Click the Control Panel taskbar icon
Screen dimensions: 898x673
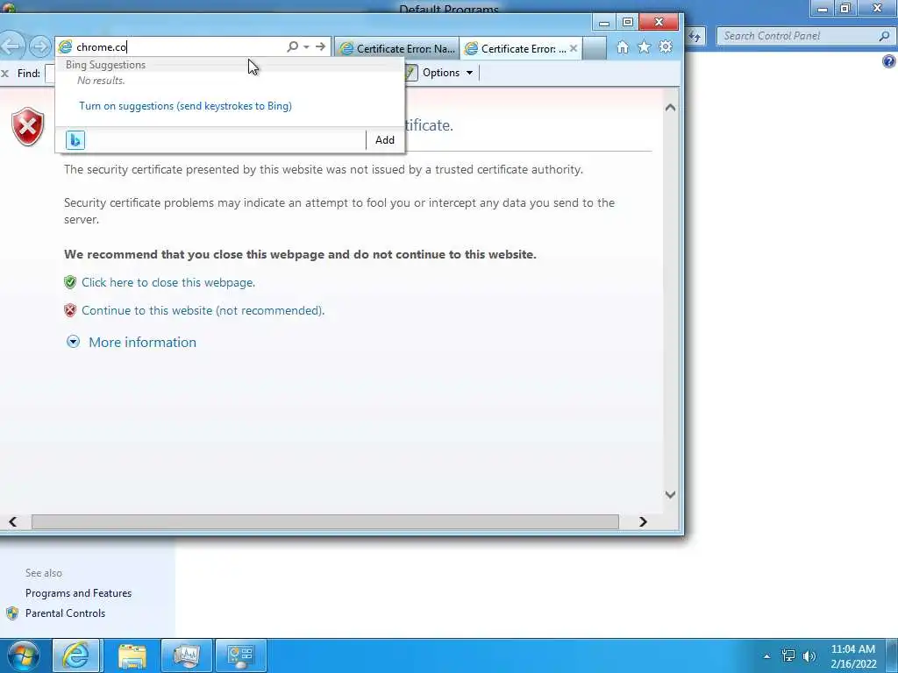pos(240,655)
